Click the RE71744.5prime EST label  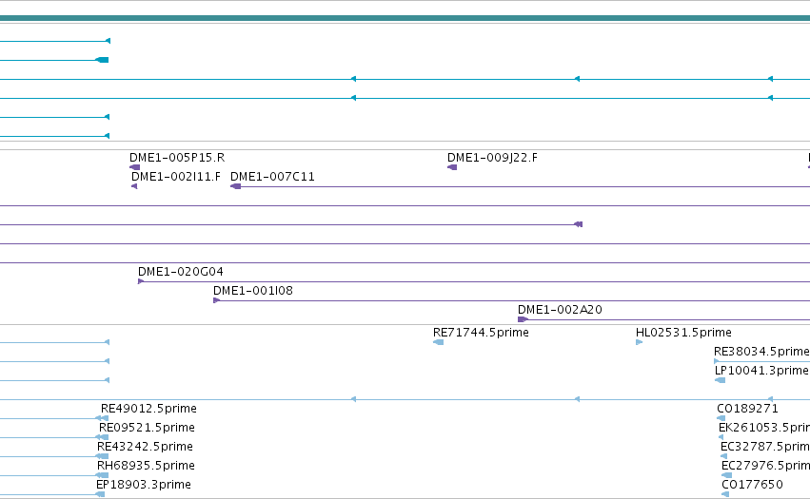pyautogui.click(x=481, y=333)
